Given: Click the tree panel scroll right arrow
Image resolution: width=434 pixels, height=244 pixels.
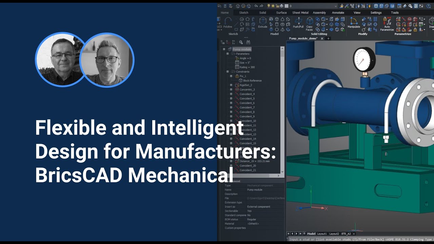Looking at the screenshot, I should pos(279,176).
